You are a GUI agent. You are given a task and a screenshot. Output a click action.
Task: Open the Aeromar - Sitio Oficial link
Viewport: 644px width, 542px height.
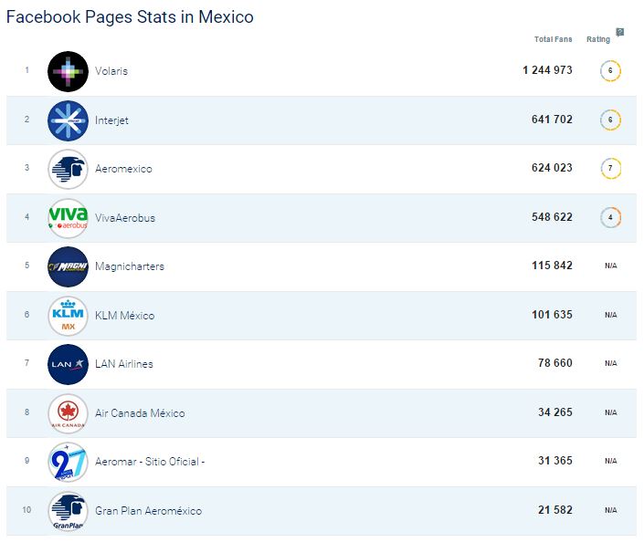click(149, 462)
